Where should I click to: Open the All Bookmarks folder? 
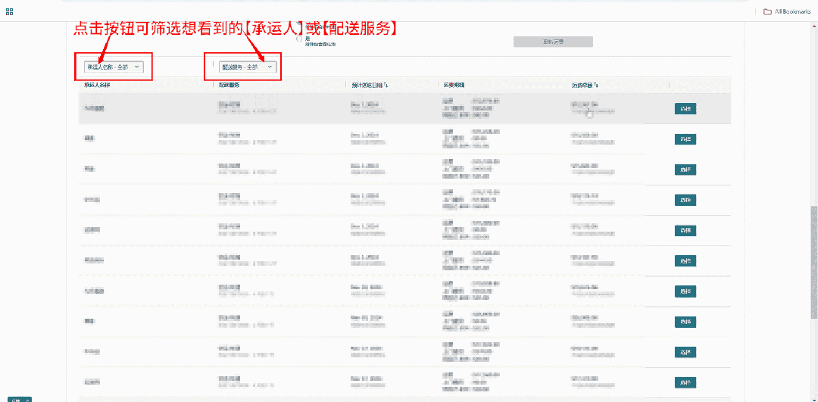787,11
